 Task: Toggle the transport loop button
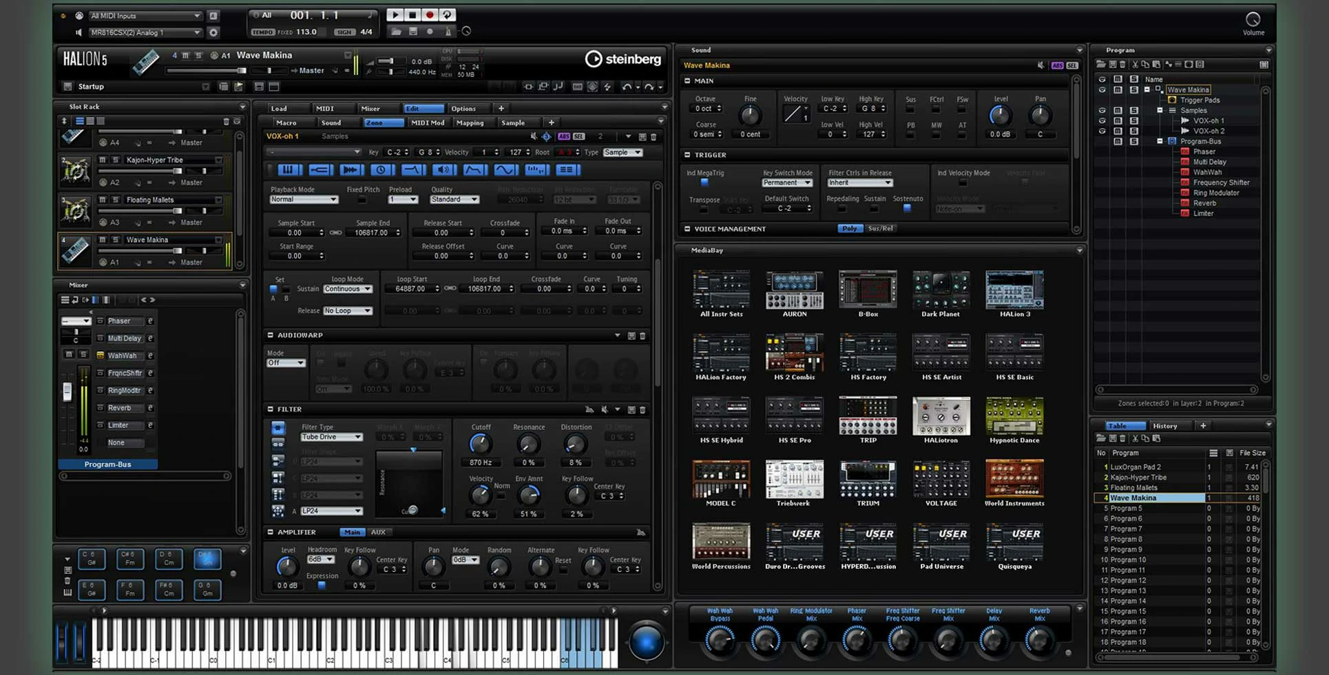[x=447, y=14]
